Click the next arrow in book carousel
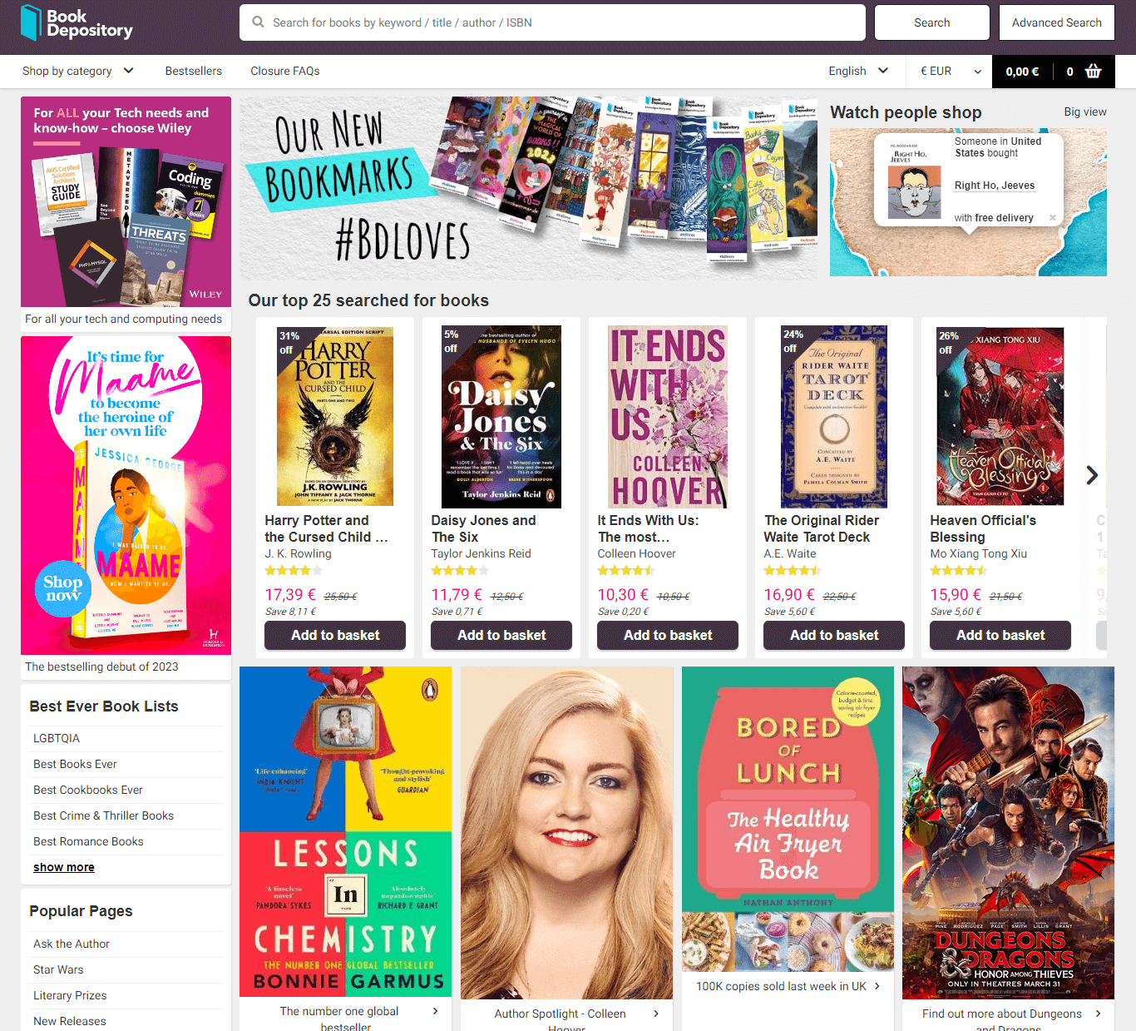The image size is (1136, 1031). click(x=1092, y=475)
